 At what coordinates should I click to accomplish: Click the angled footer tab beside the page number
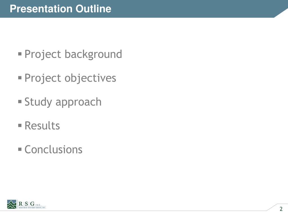272,207
